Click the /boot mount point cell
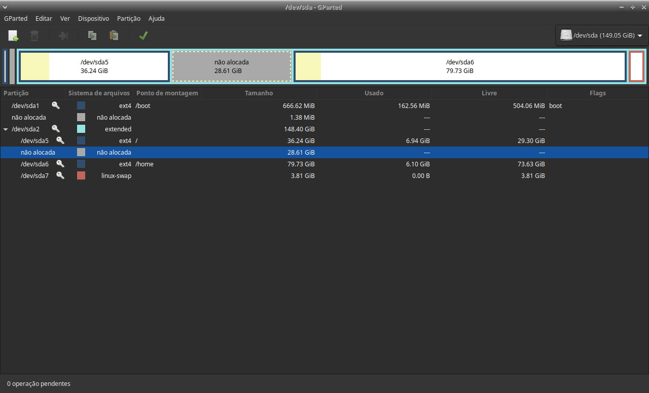 click(x=143, y=105)
